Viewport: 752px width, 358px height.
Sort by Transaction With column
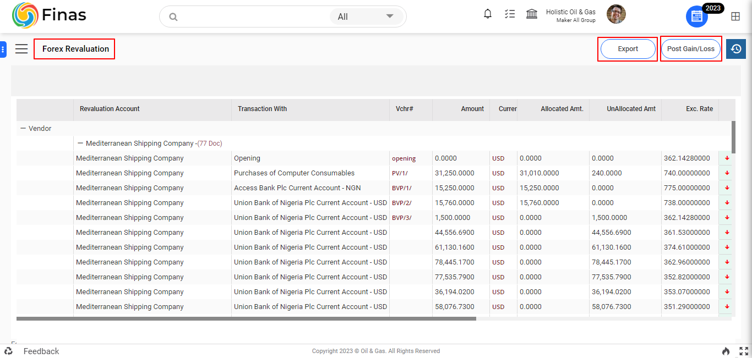[262, 109]
